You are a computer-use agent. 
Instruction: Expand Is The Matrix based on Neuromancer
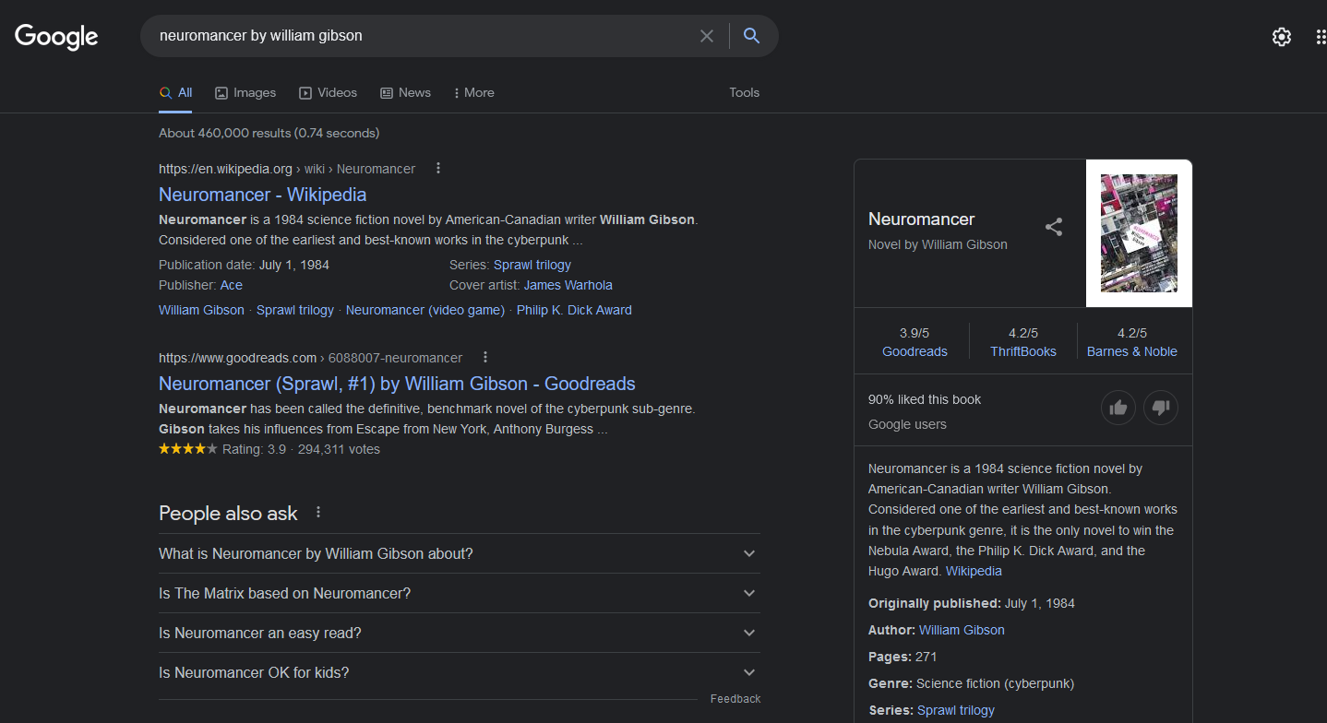tap(460, 593)
